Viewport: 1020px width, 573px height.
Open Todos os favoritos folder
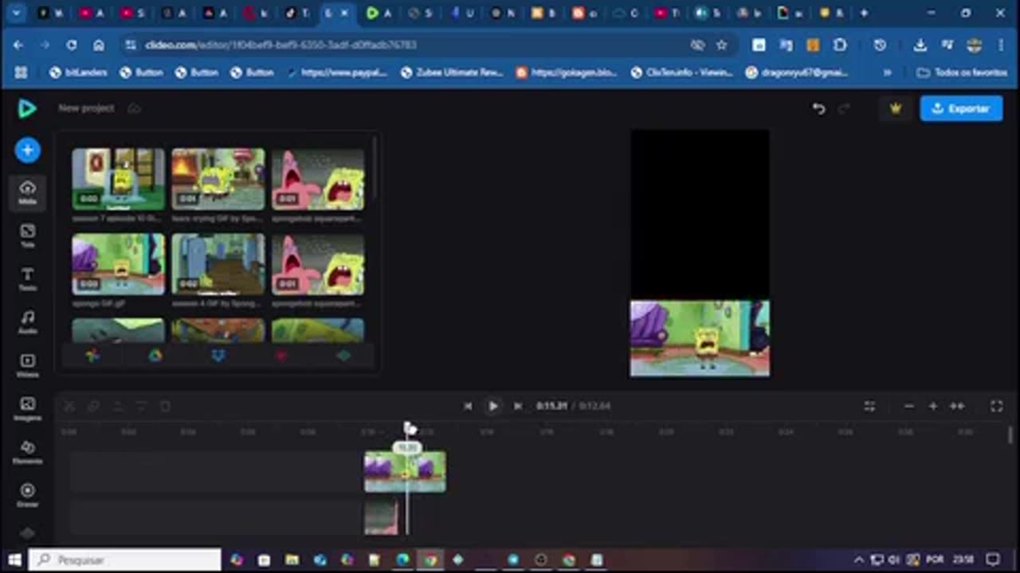click(963, 72)
